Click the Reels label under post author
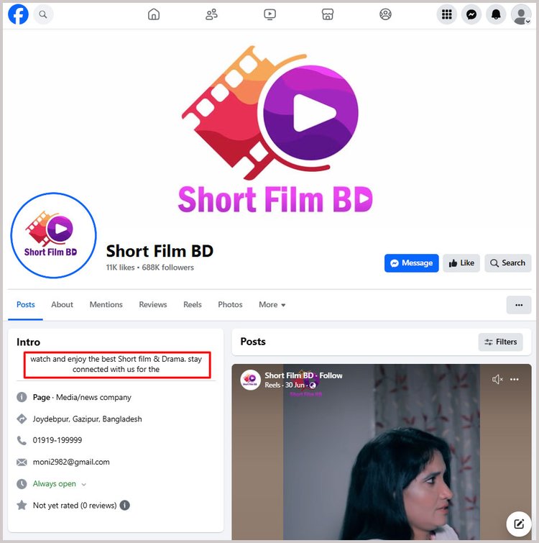This screenshot has width=539, height=543. [x=272, y=385]
